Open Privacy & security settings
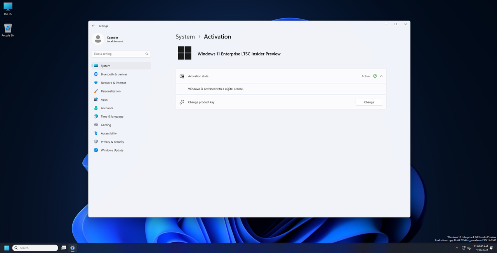497x253 pixels. 121,142
